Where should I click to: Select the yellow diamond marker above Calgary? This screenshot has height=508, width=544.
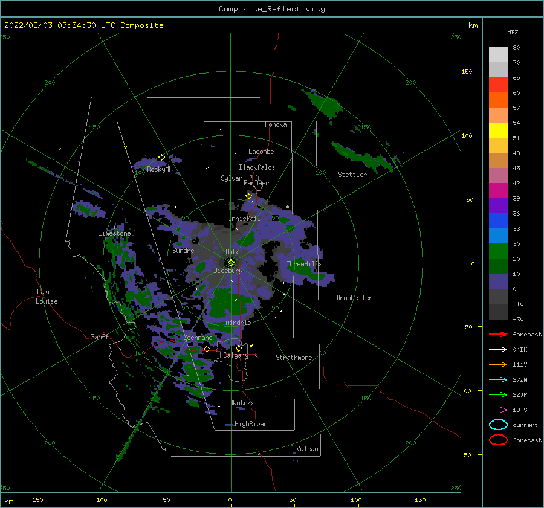(239, 348)
